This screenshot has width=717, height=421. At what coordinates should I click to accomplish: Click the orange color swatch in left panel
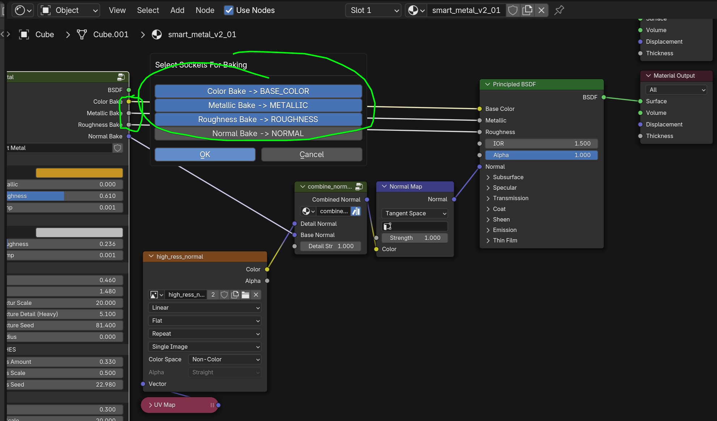79,173
